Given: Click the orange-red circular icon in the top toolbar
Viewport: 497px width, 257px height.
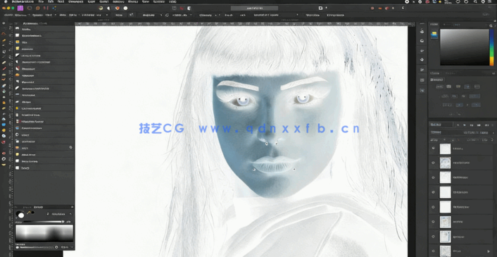Looking at the screenshot, I should (117, 8).
